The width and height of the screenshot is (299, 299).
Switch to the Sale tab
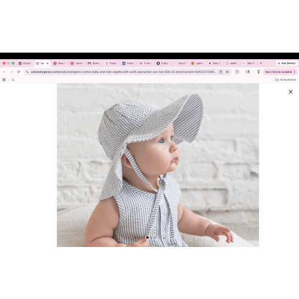tap(249, 63)
